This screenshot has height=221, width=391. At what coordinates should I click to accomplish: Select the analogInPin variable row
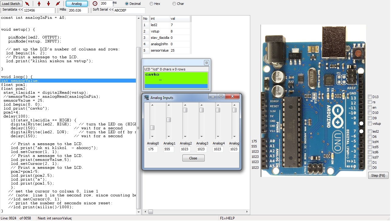(167, 44)
